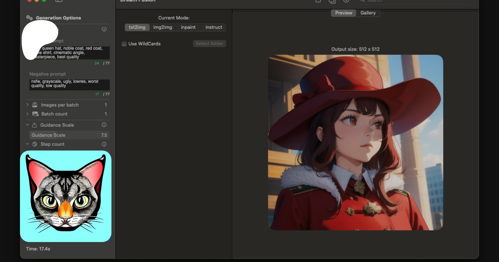Expand the Batch count row

[27, 114]
